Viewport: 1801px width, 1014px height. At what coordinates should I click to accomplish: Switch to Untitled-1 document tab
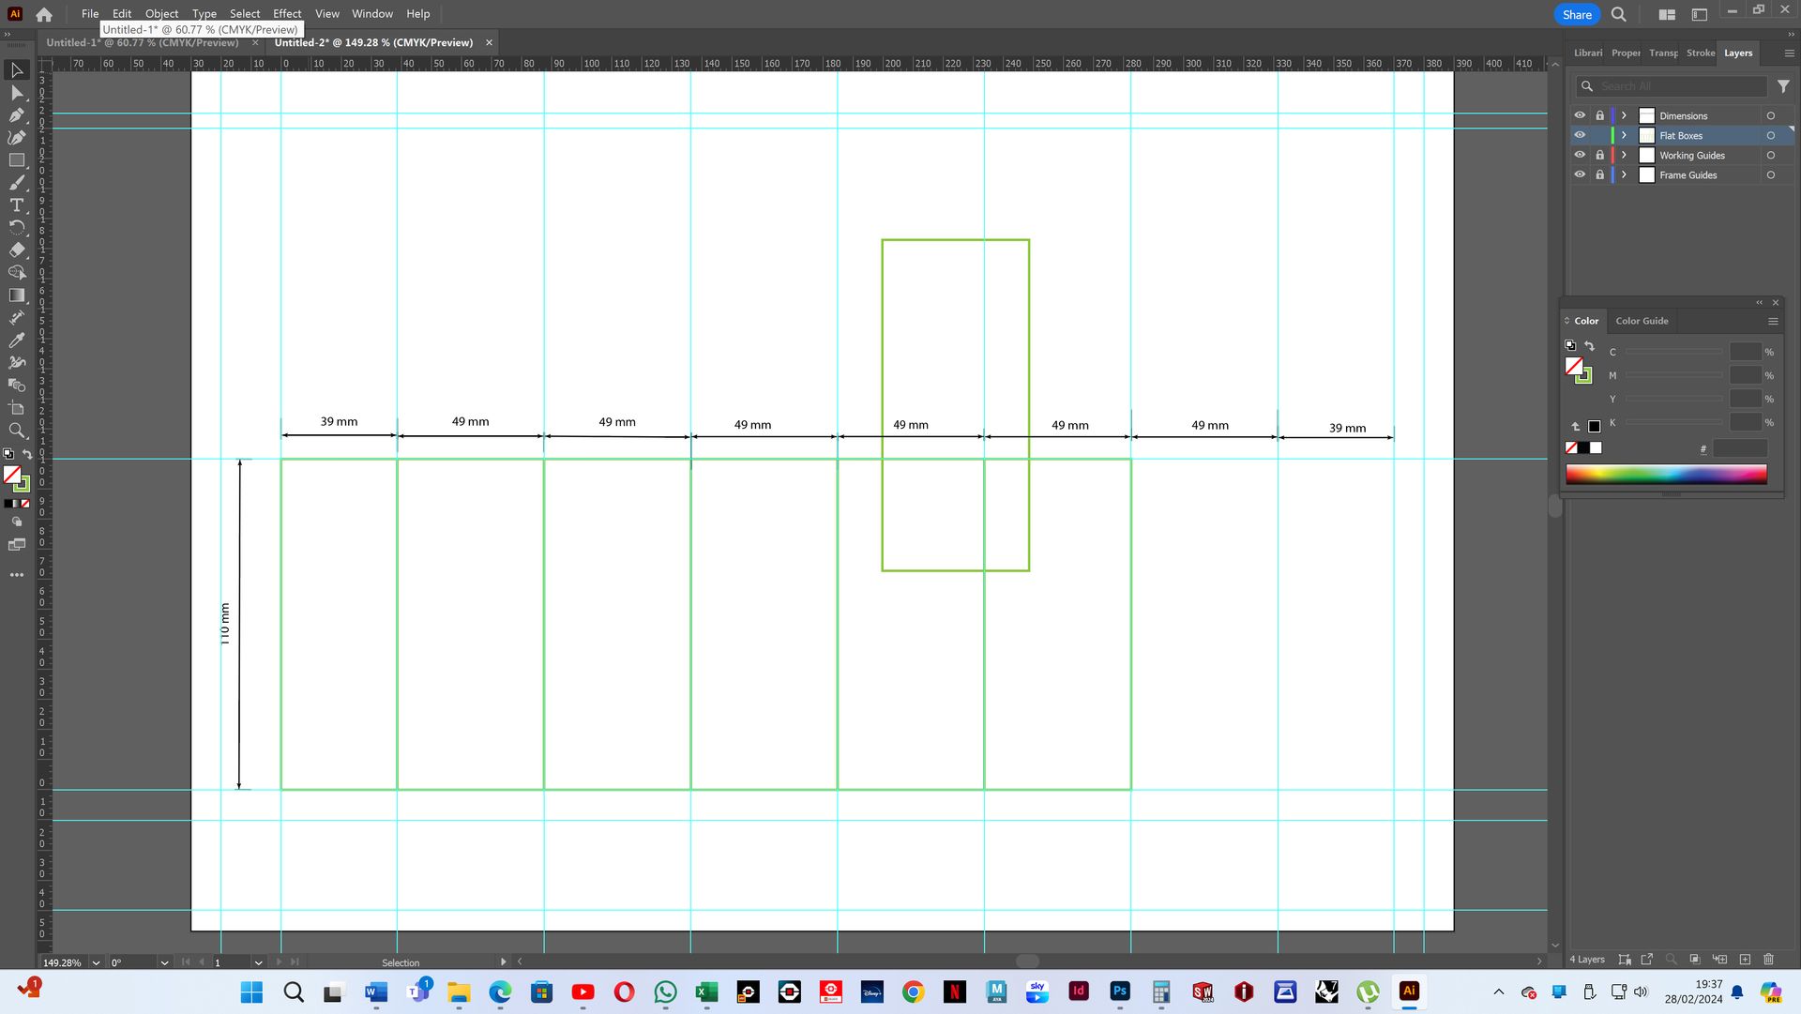(x=143, y=42)
